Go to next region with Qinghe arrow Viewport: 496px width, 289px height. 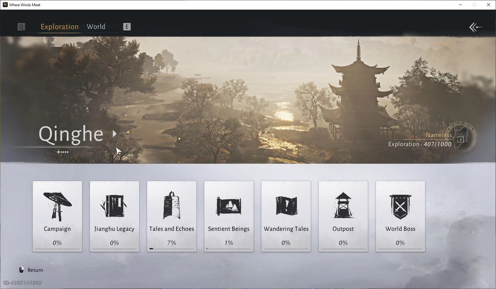[115, 134]
